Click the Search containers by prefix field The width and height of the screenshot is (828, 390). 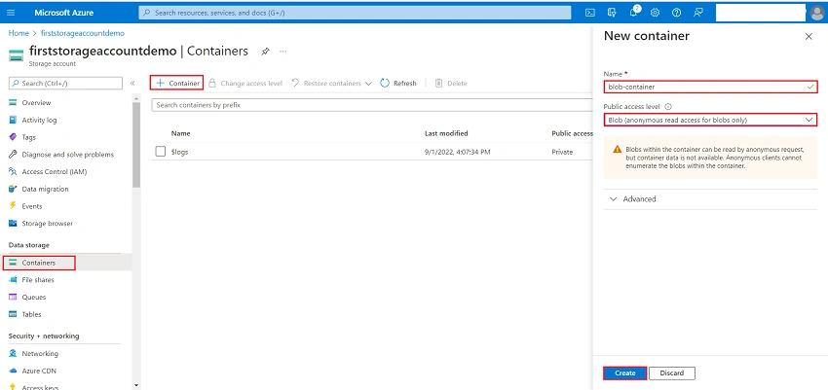click(372, 105)
